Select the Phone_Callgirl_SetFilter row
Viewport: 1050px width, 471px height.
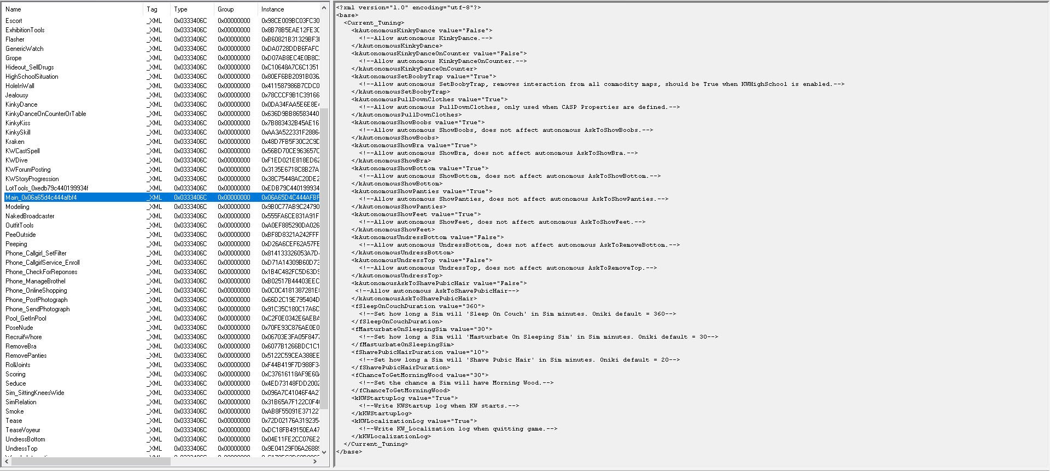[162, 253]
